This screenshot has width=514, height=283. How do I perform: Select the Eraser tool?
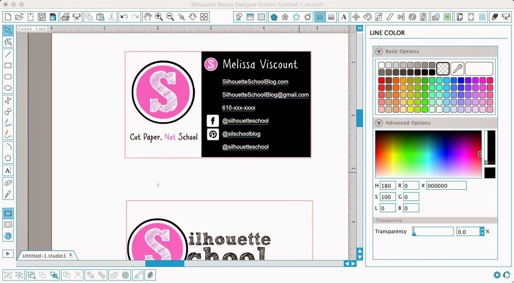(8, 183)
